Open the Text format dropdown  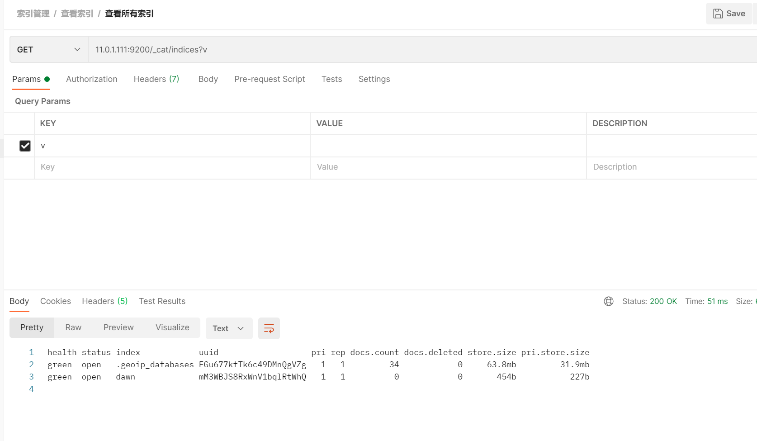point(229,328)
